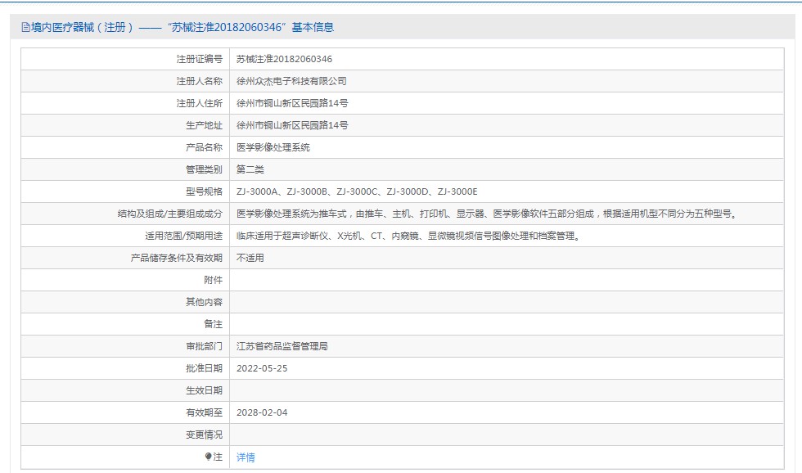This screenshot has width=802, height=473.
Task: Select the approving authority 江苏省药品监督管理局
Action: pos(282,346)
